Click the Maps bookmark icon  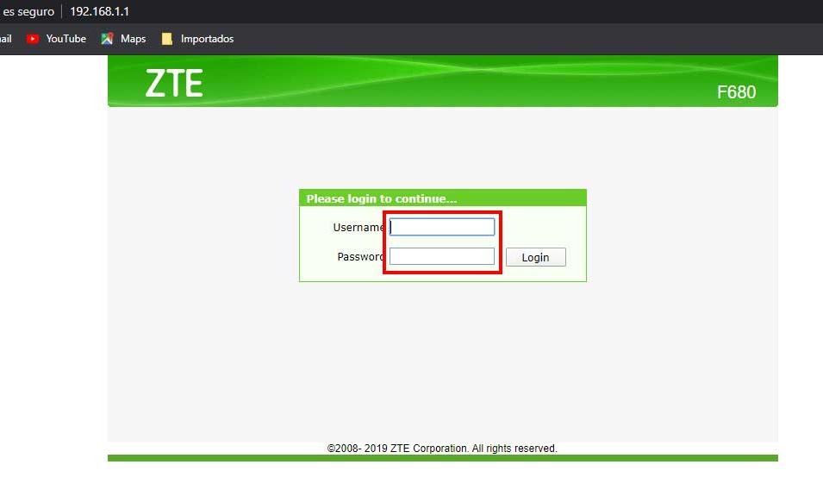pyautogui.click(x=107, y=39)
